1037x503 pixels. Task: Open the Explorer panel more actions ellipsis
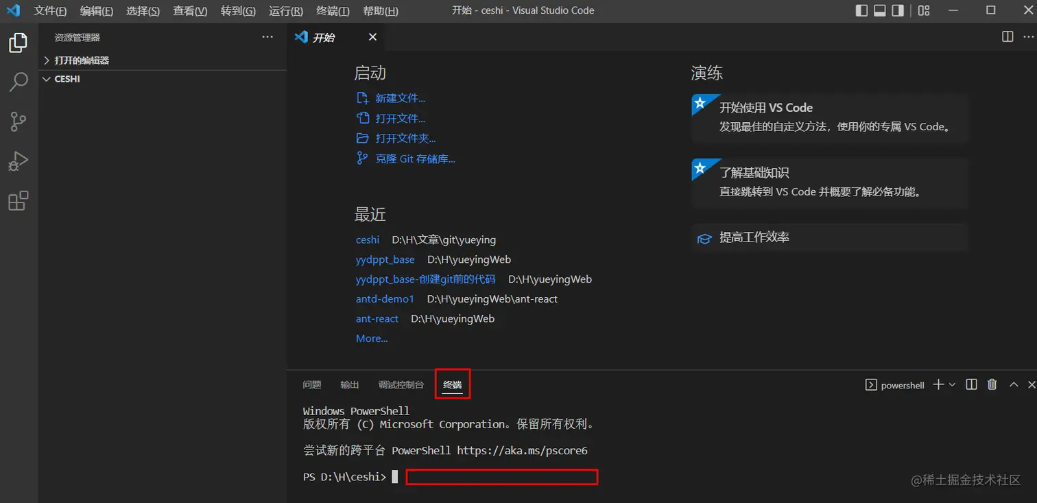267,37
